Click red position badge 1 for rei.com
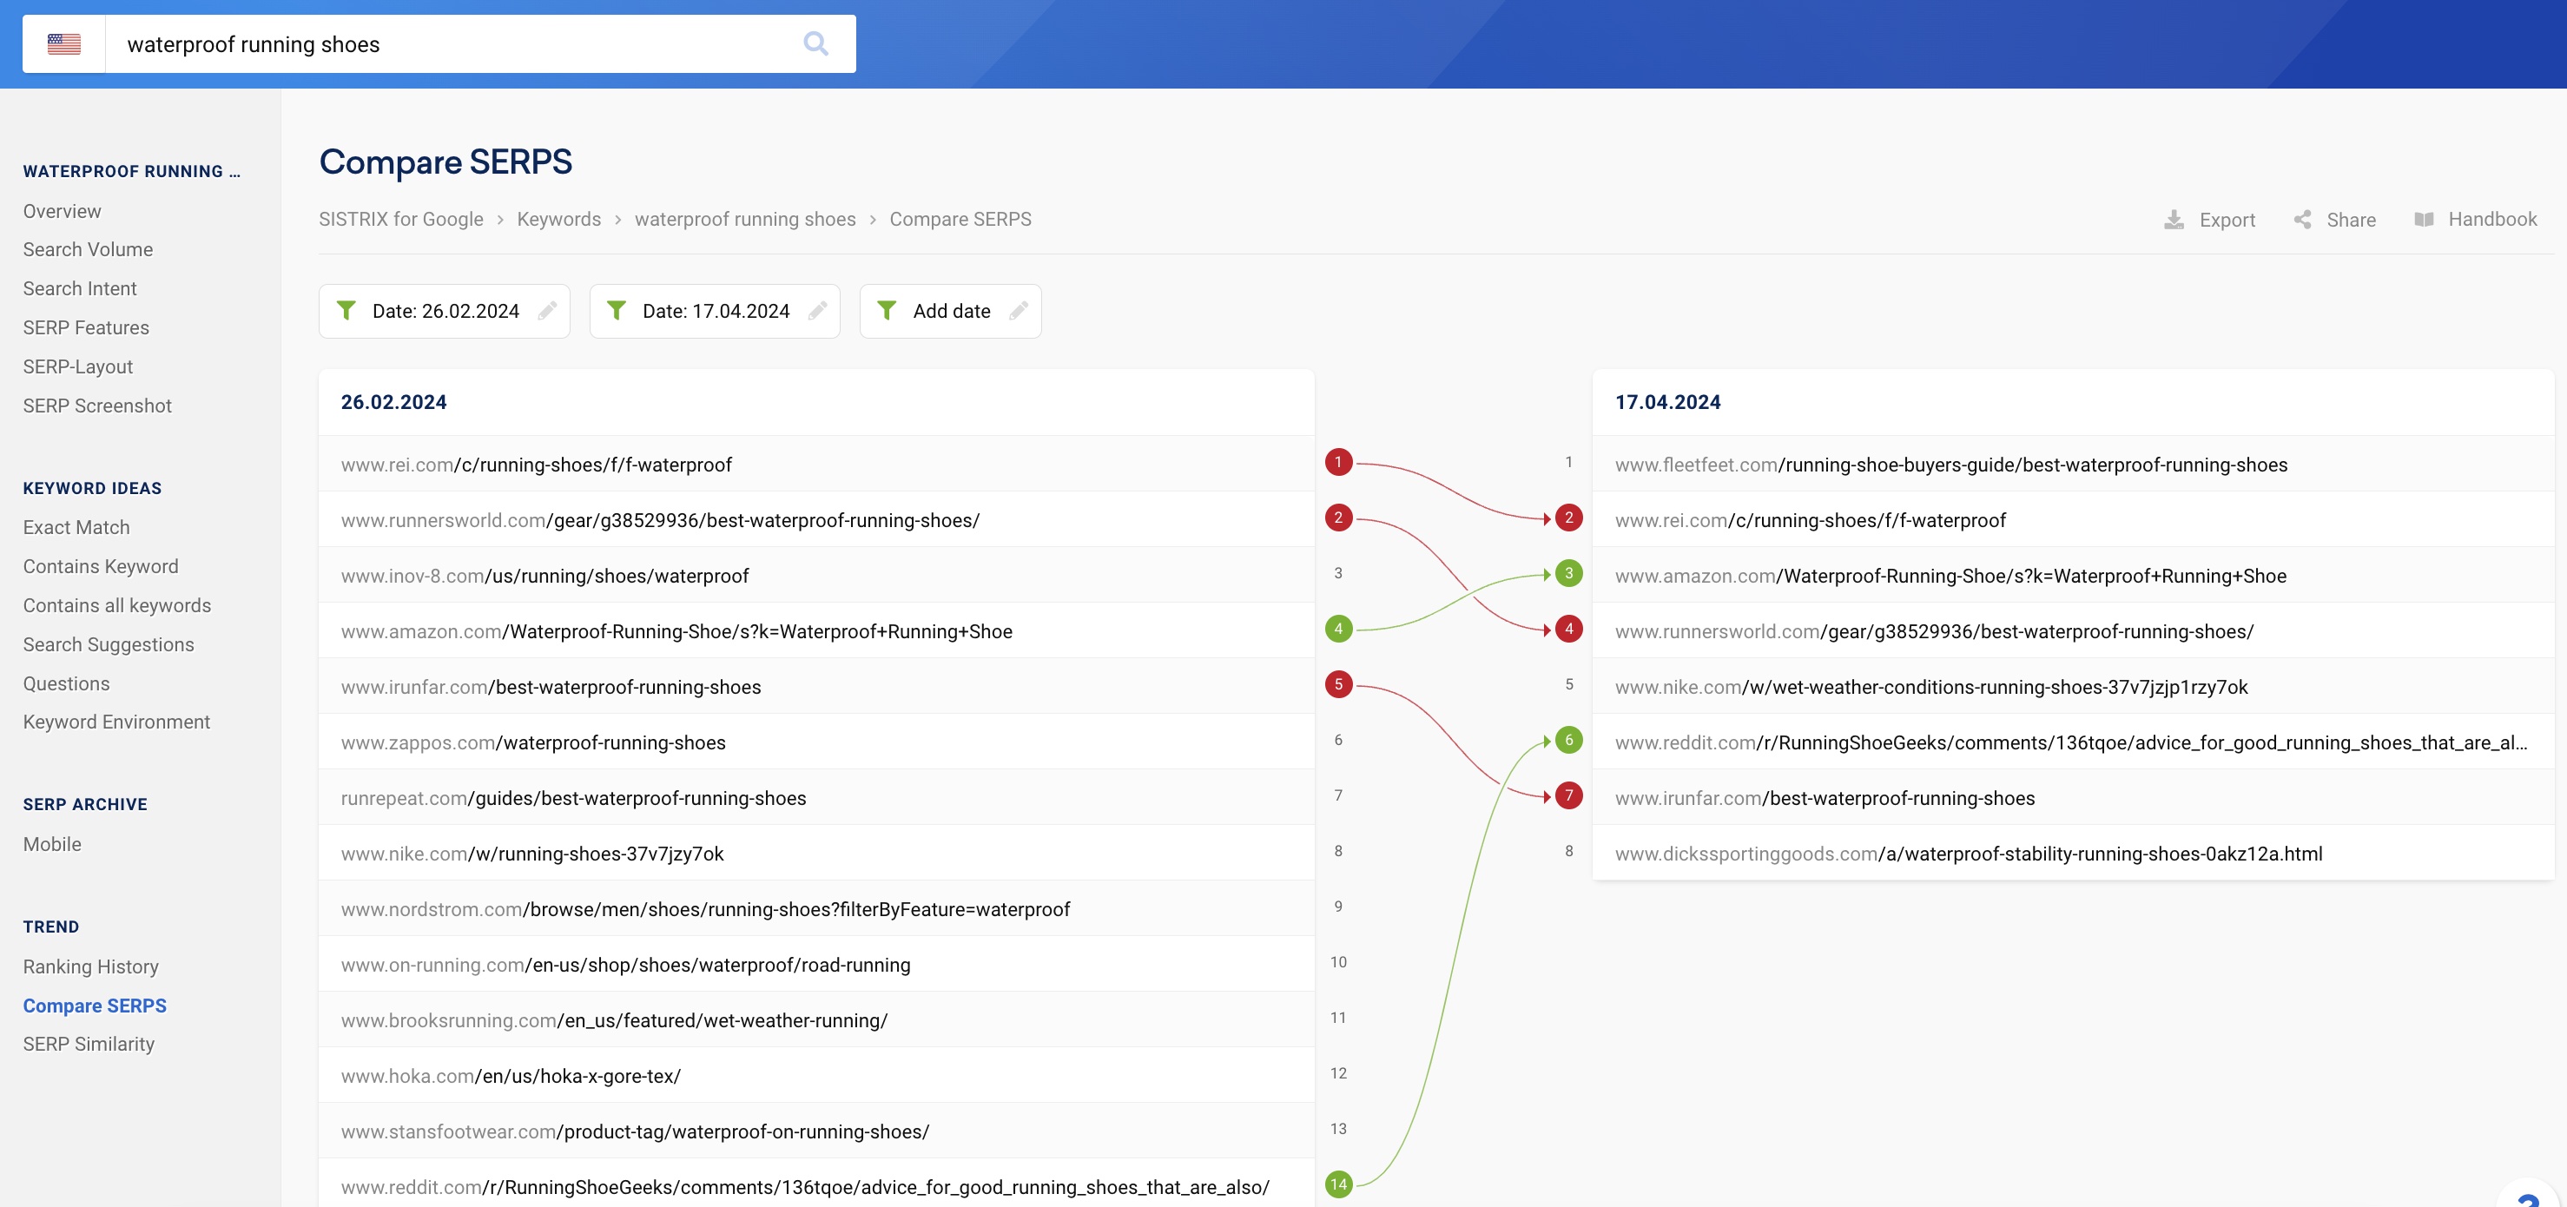The image size is (2567, 1207). (x=1338, y=463)
